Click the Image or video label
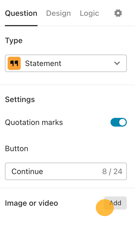 pos(32,203)
